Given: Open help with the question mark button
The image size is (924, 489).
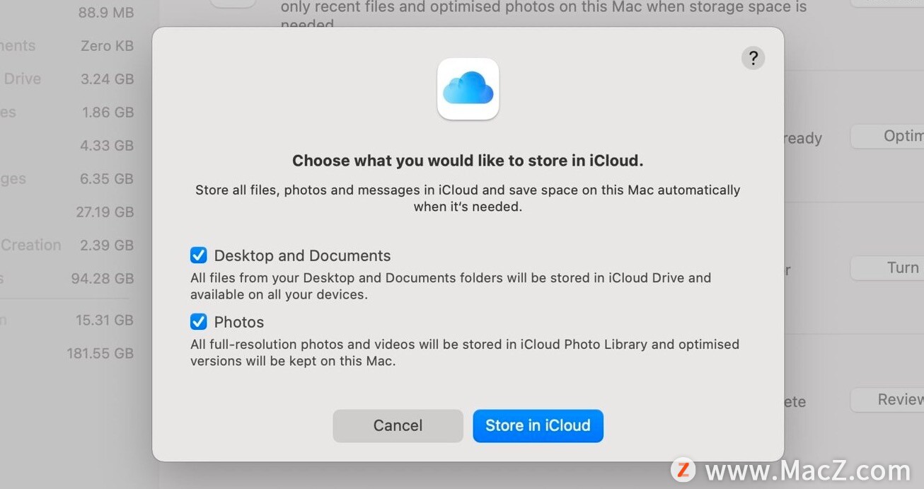Looking at the screenshot, I should coord(753,57).
